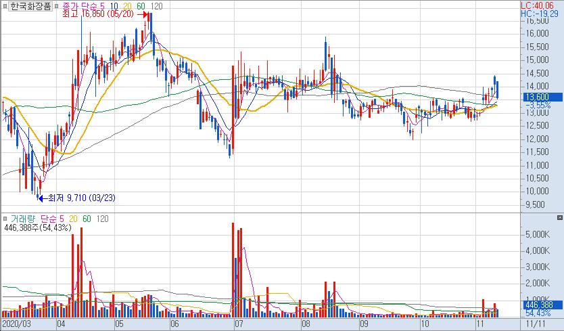
Task: Click the 11/11 current date label
Action: (x=535, y=324)
